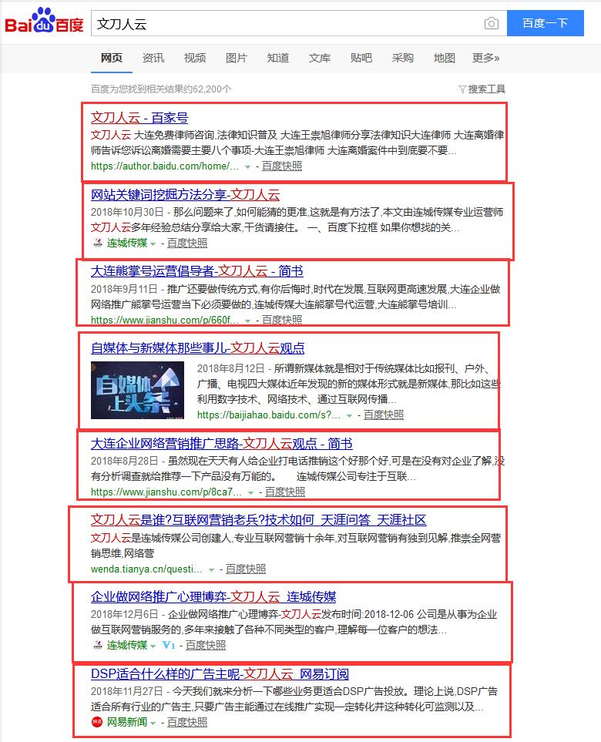This screenshot has height=742, width=601.
Task: Click the jianshu.com/p/8ca7 URL
Action: (166, 492)
